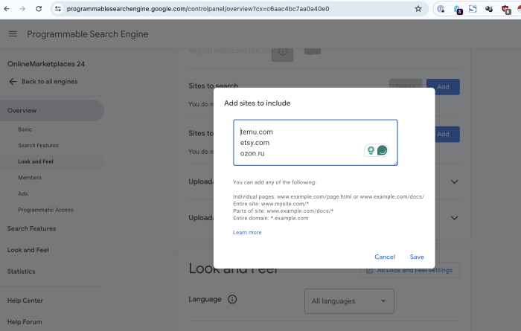Open Ads sidebar item
The image size is (521, 331).
(23, 194)
